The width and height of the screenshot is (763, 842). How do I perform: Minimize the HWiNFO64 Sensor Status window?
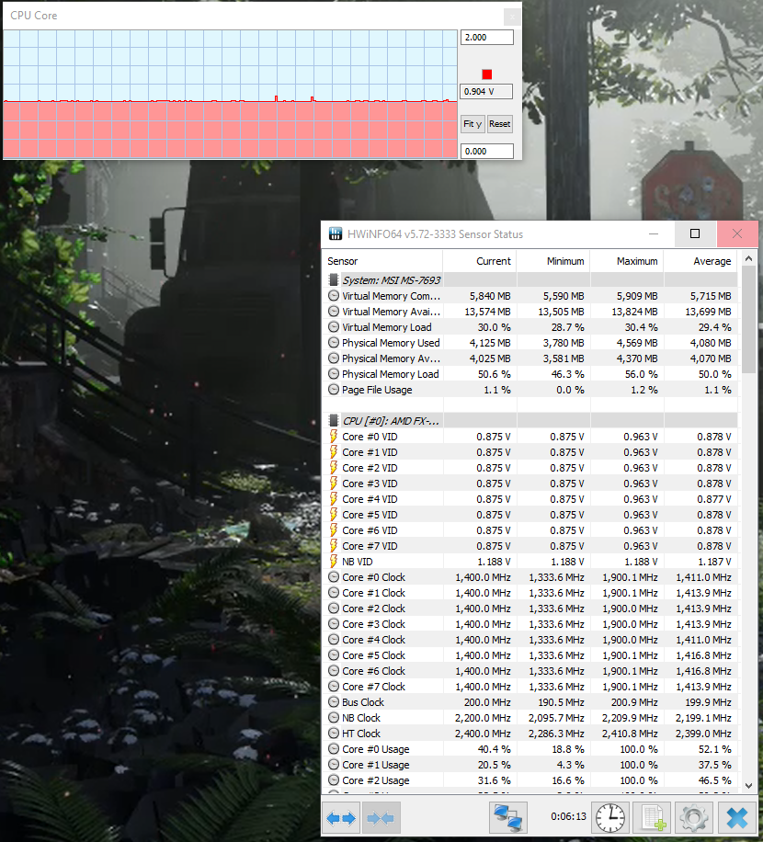(654, 233)
